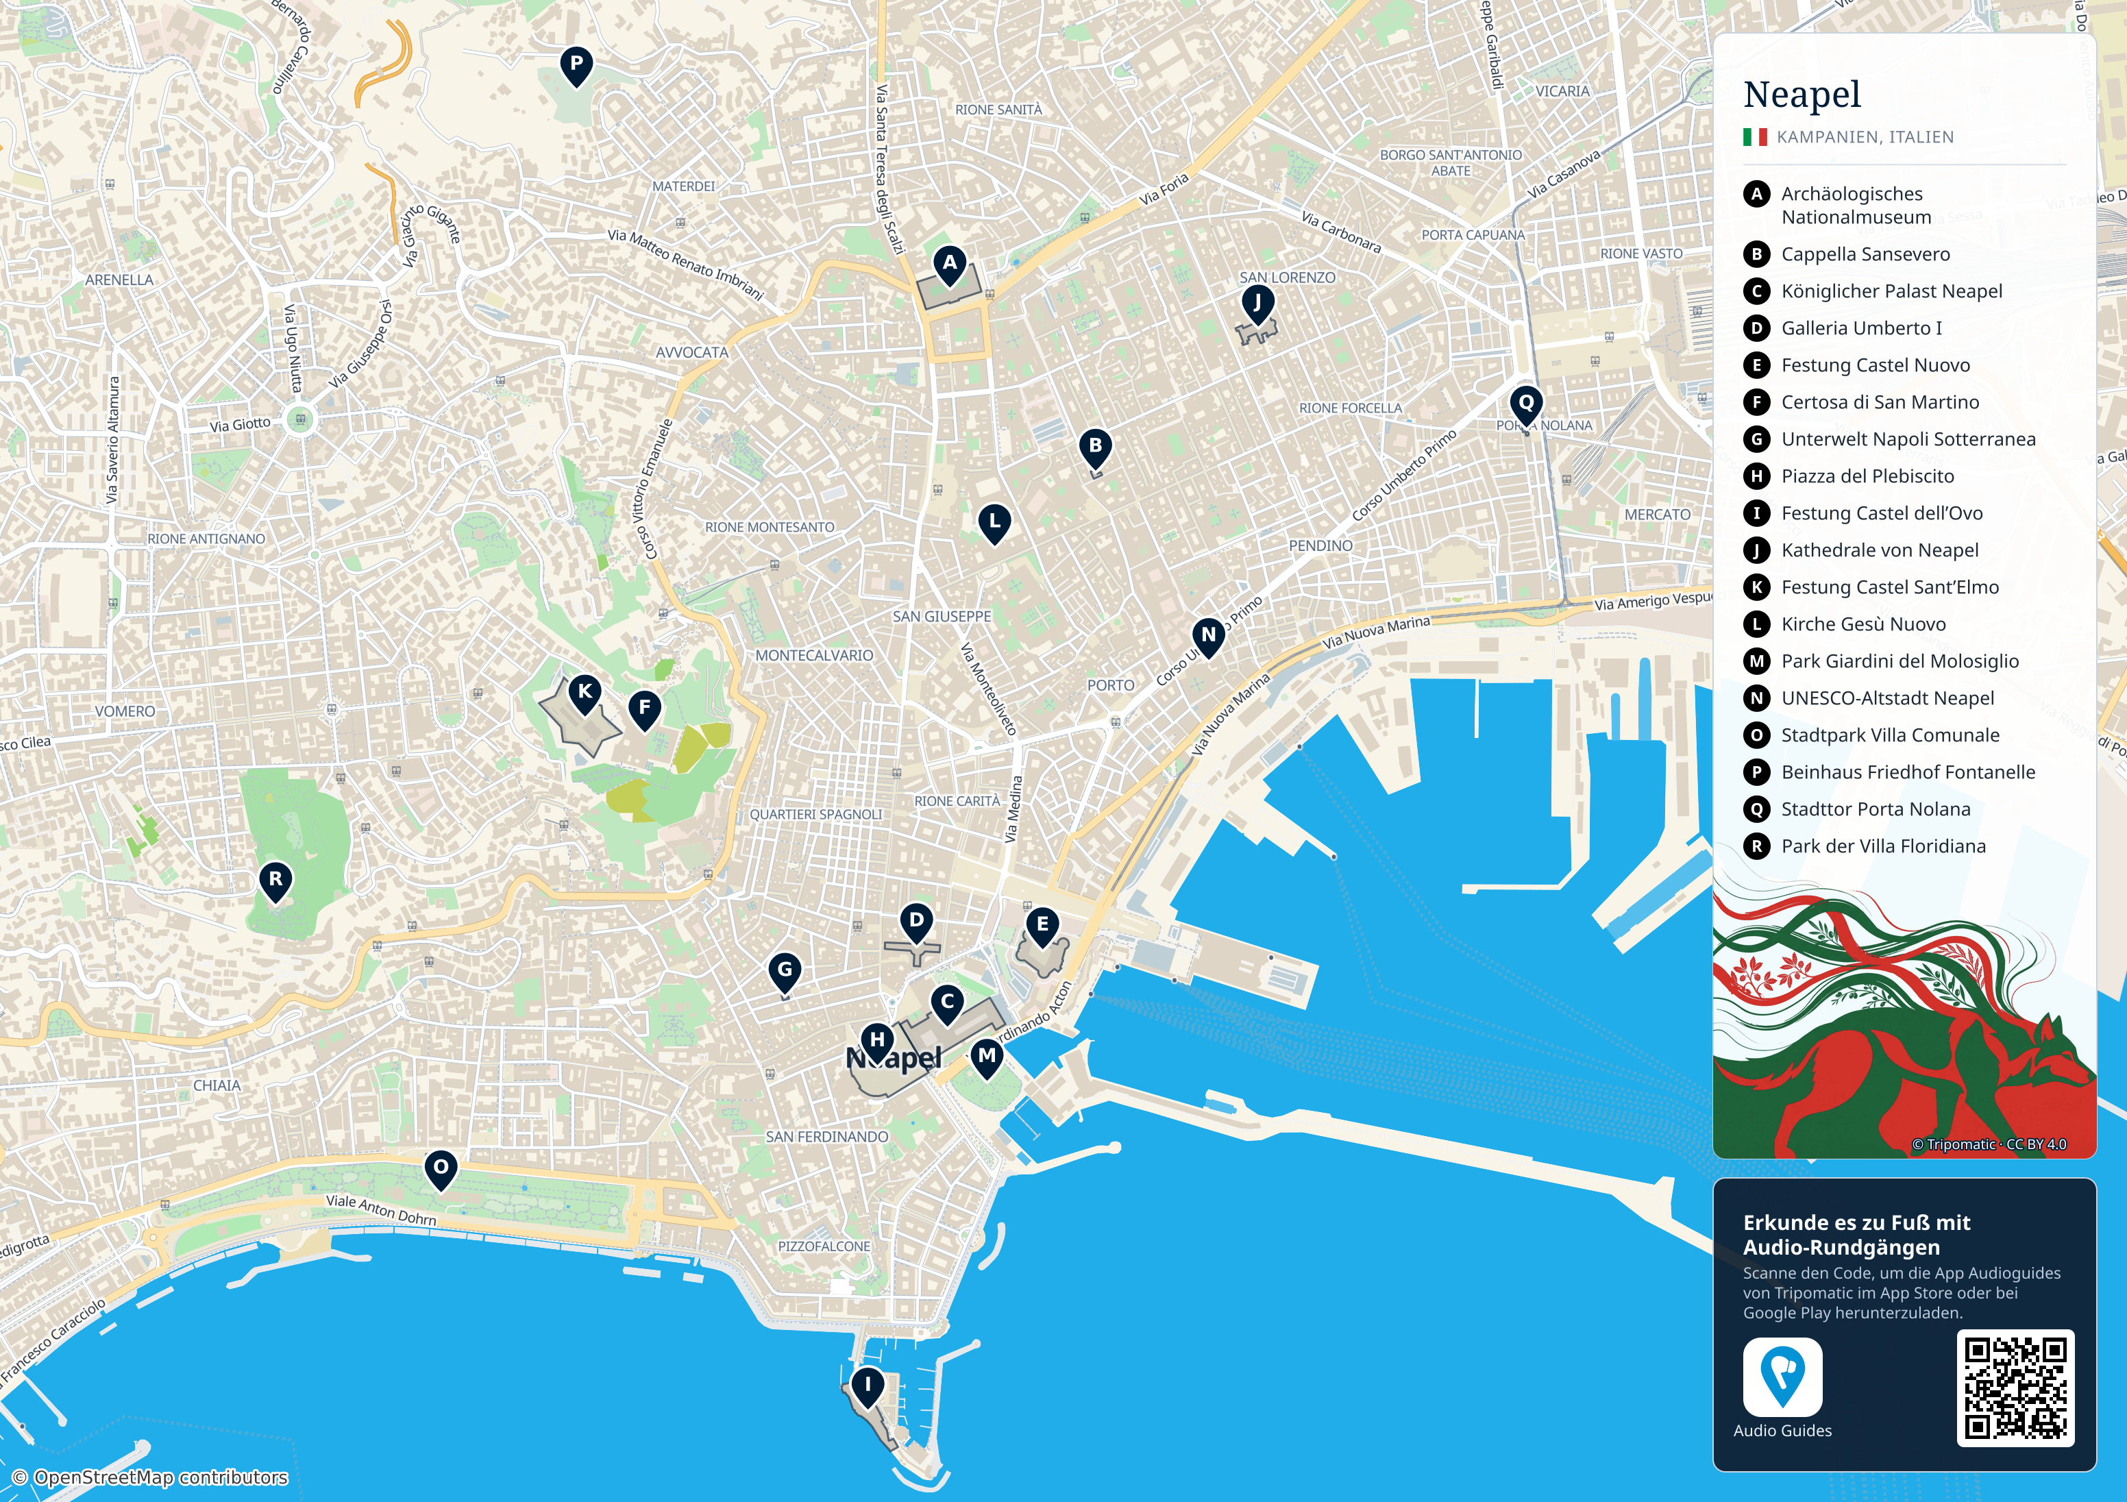Select map pin J at Naples Cathedral
This screenshot has height=1502, width=2127.
click(x=1257, y=305)
